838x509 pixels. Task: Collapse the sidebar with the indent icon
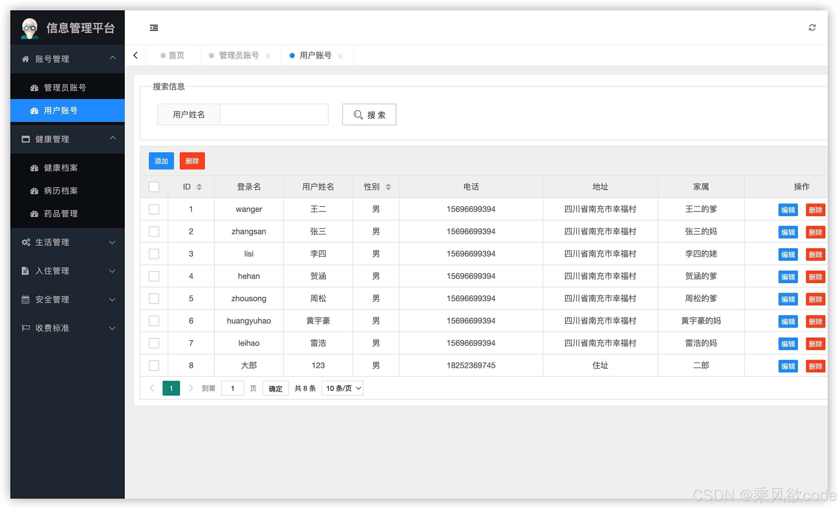pyautogui.click(x=154, y=27)
